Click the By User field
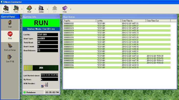 pyautogui.click(x=49, y=79)
